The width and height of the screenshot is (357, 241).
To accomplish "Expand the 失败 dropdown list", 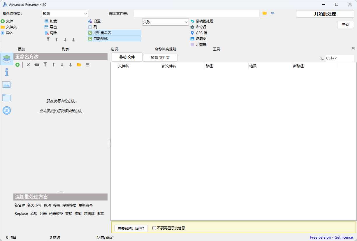I will point(186,22).
